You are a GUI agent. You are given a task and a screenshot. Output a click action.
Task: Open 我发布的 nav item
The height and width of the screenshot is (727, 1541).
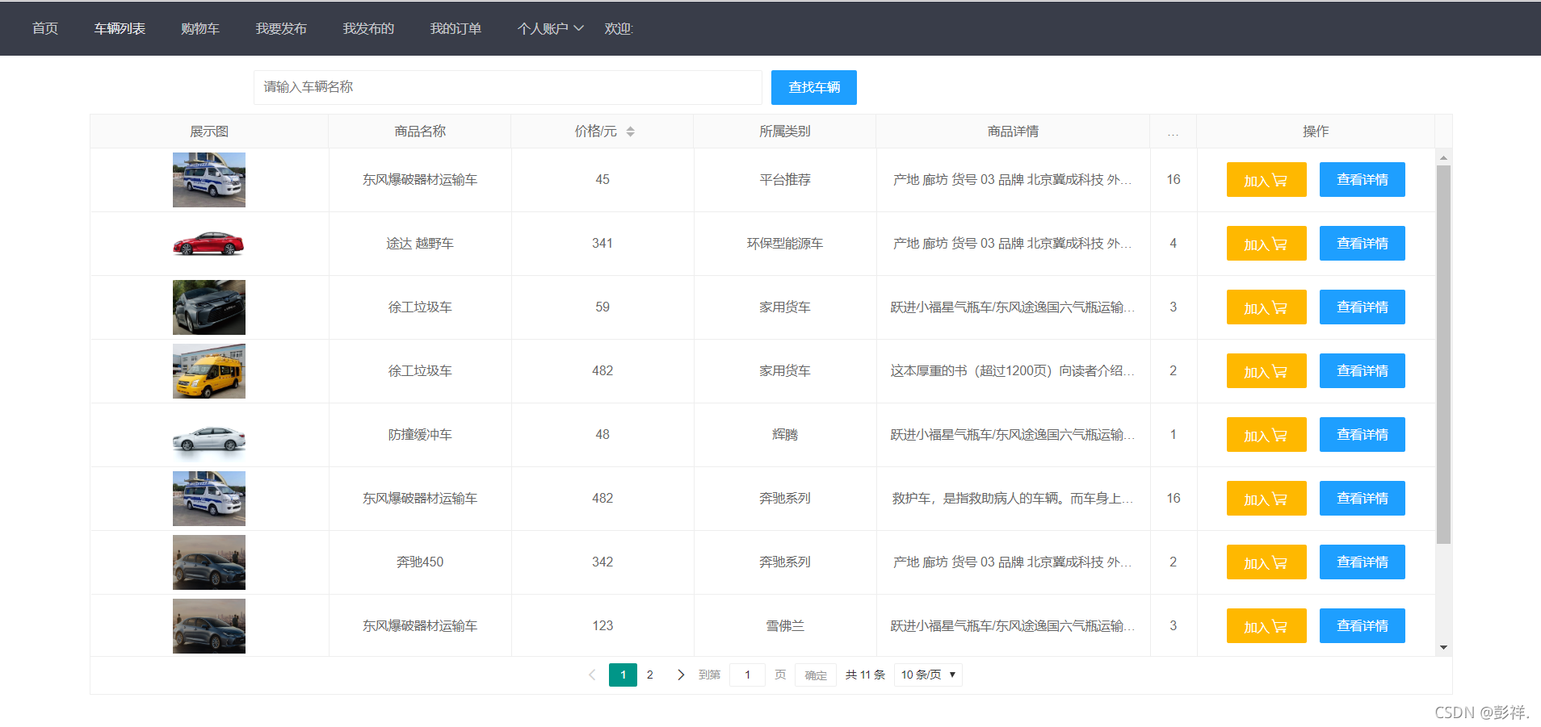pyautogui.click(x=368, y=29)
